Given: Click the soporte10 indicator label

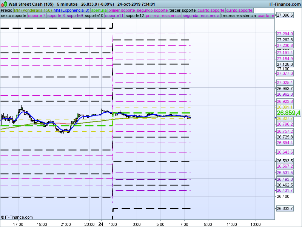Looking at the screenshot, I should pos(94,16).
